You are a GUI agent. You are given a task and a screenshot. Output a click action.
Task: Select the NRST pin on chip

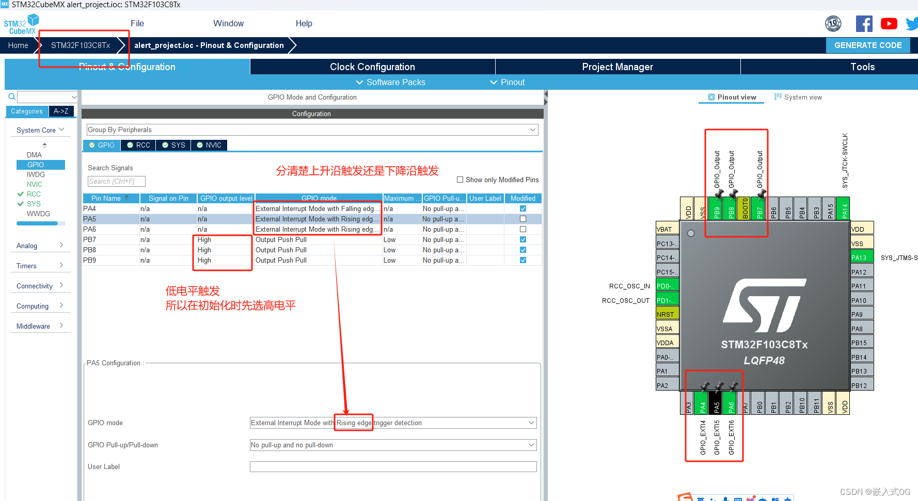tap(667, 314)
